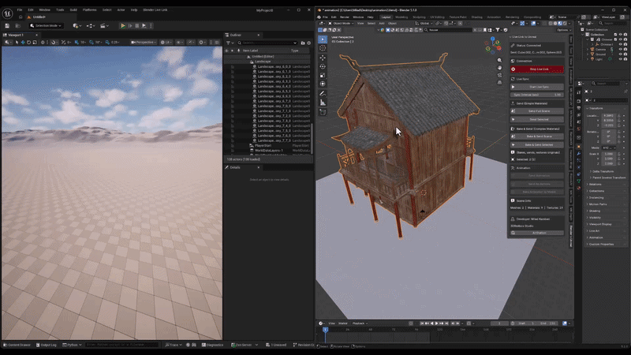Screen dimensions: 631x355
Task: Adjust the Sync Interval (sec) slider
Action: 537,95
